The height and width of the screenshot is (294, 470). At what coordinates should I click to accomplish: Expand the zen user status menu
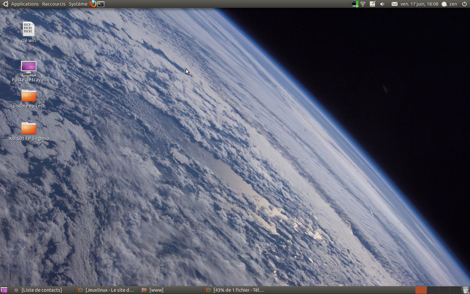(x=449, y=4)
